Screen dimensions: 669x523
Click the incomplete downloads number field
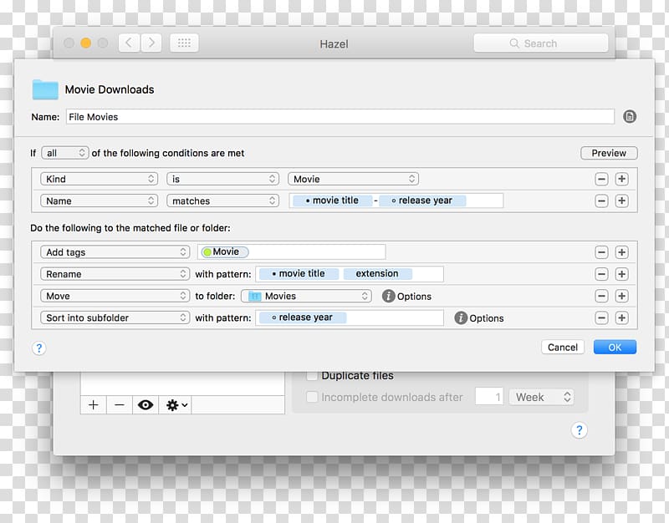pyautogui.click(x=489, y=397)
